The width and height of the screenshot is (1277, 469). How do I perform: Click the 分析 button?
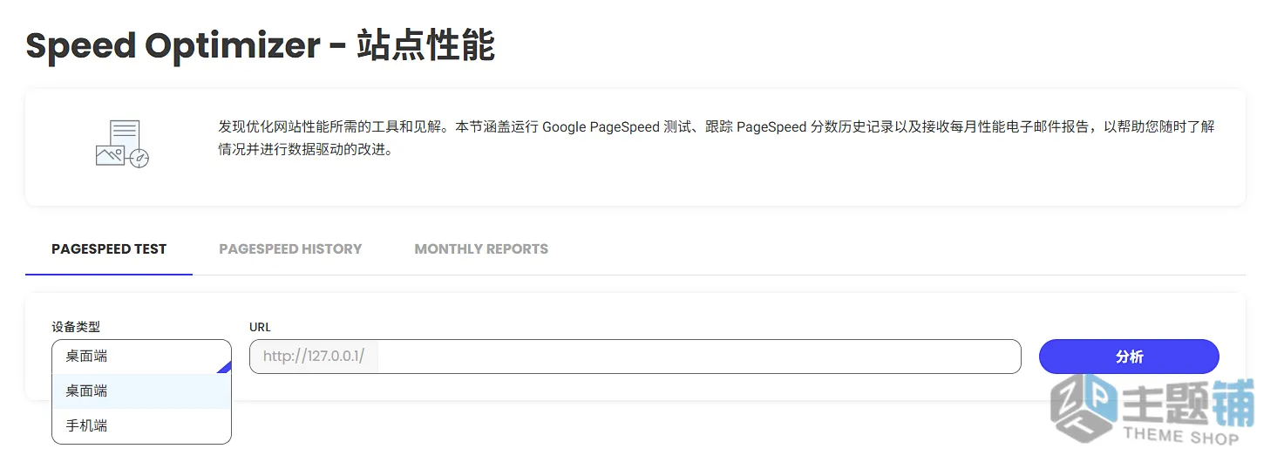(1129, 357)
